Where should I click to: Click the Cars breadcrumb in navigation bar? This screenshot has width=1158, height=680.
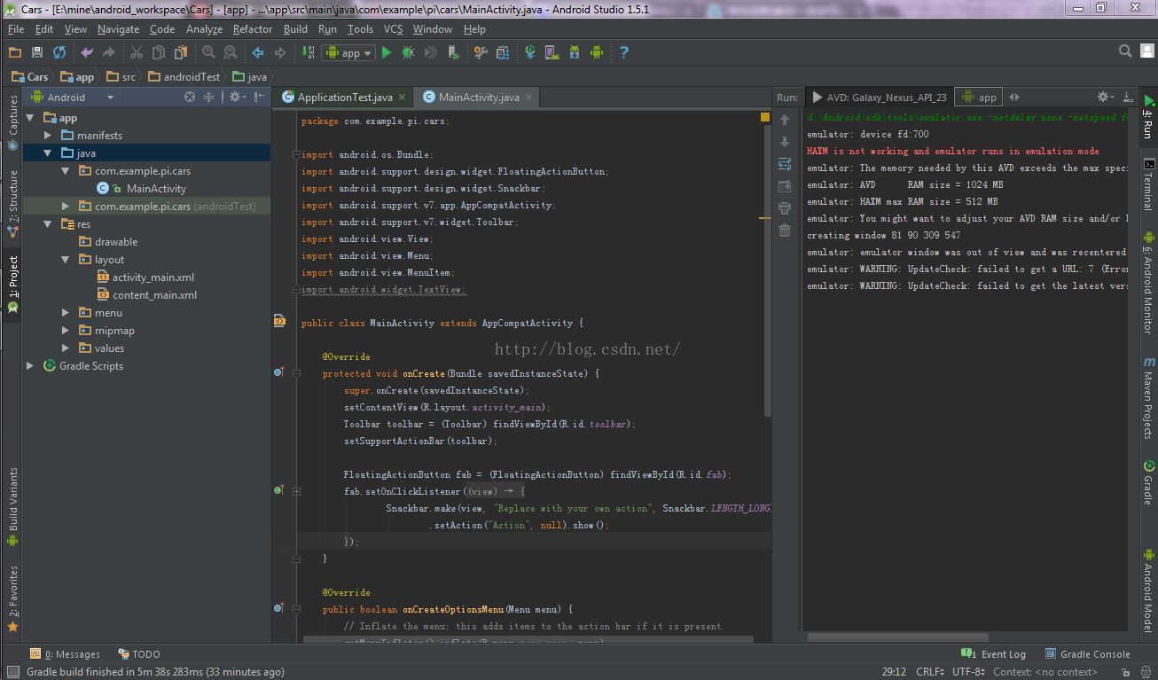tap(30, 77)
